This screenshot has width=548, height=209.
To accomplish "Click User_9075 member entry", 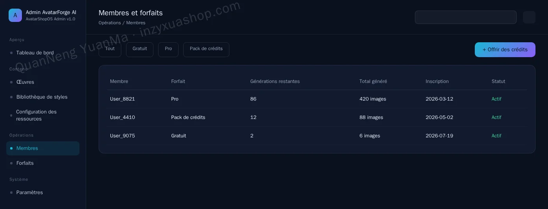I will tap(317, 136).
